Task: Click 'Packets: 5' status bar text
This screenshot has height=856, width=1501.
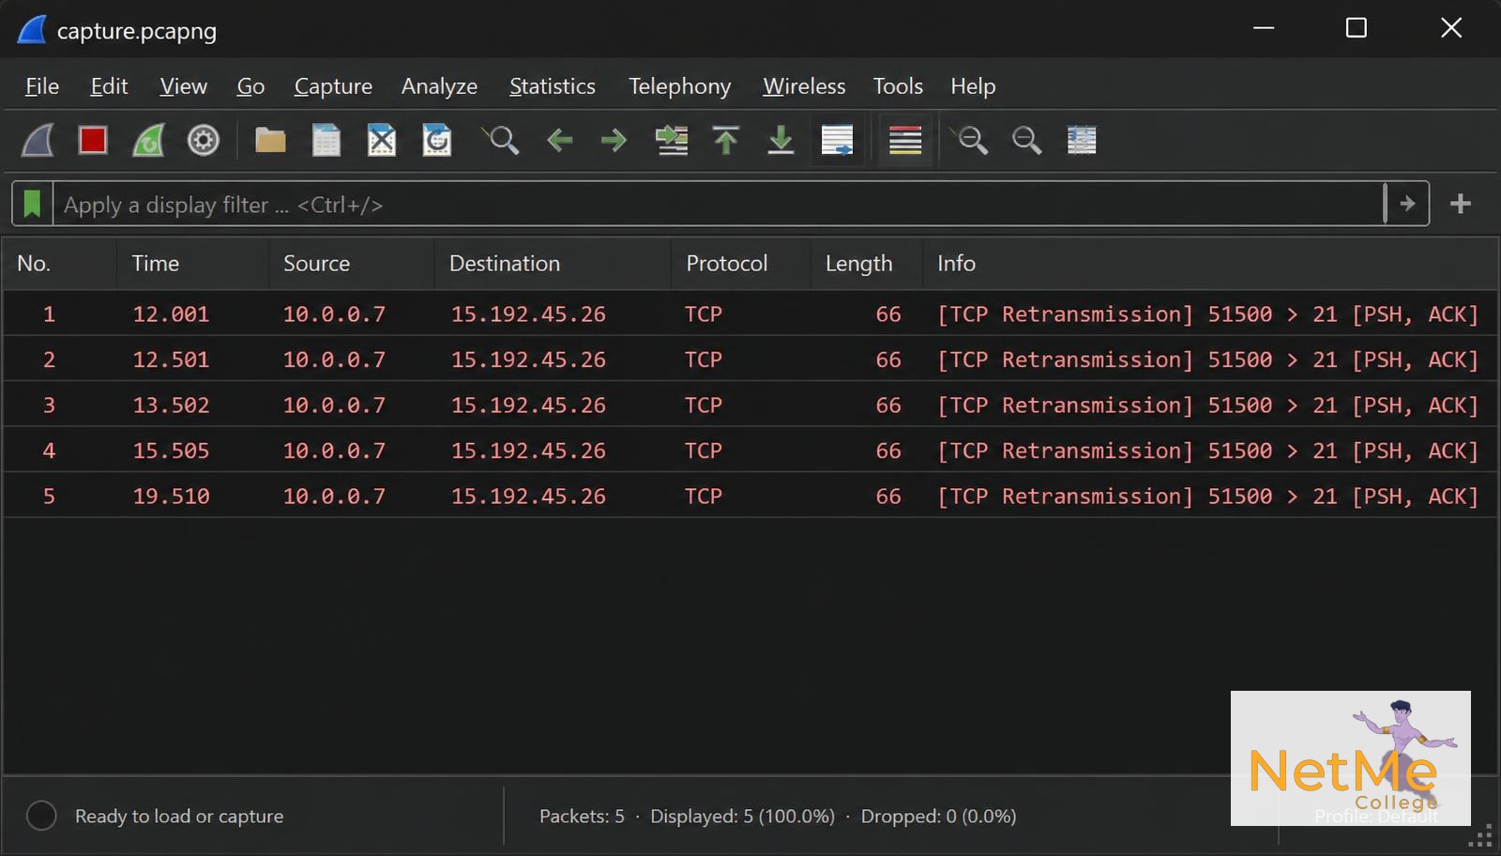Action: coord(582,817)
